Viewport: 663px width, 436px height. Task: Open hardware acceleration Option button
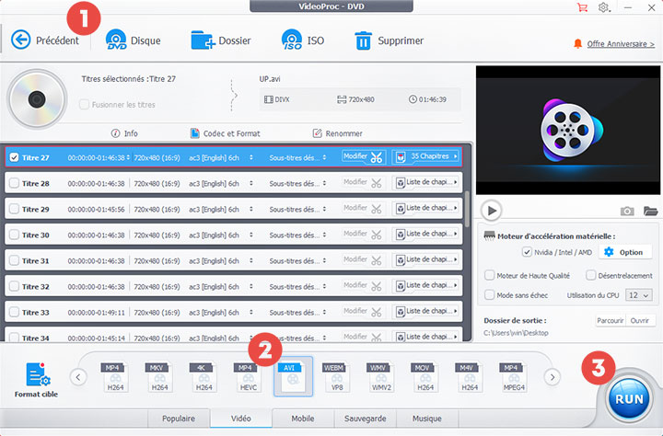click(x=624, y=252)
